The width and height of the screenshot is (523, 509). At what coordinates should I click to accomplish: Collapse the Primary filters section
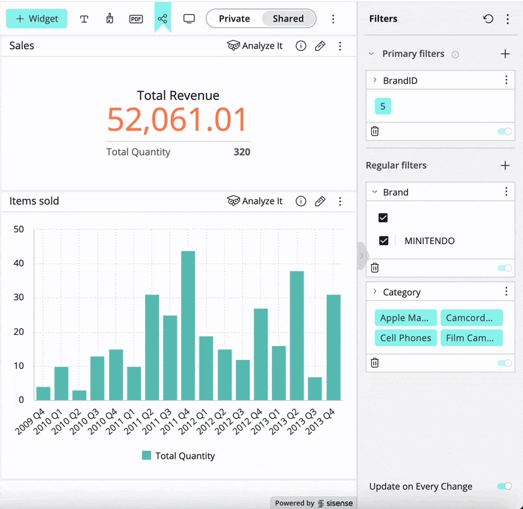coord(371,54)
